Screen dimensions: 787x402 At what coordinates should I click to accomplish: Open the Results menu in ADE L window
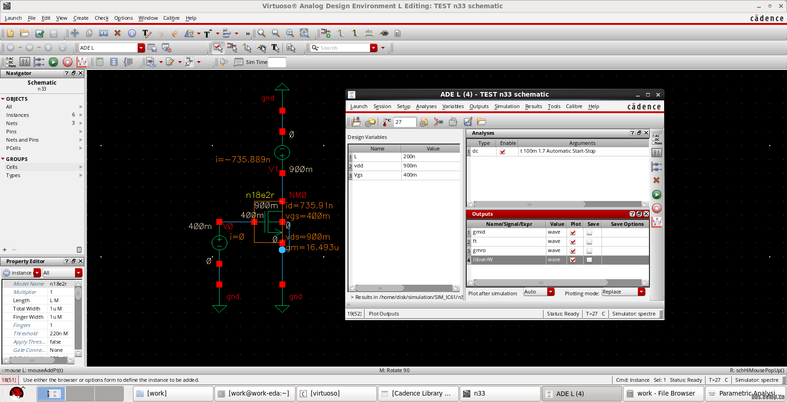[533, 106]
